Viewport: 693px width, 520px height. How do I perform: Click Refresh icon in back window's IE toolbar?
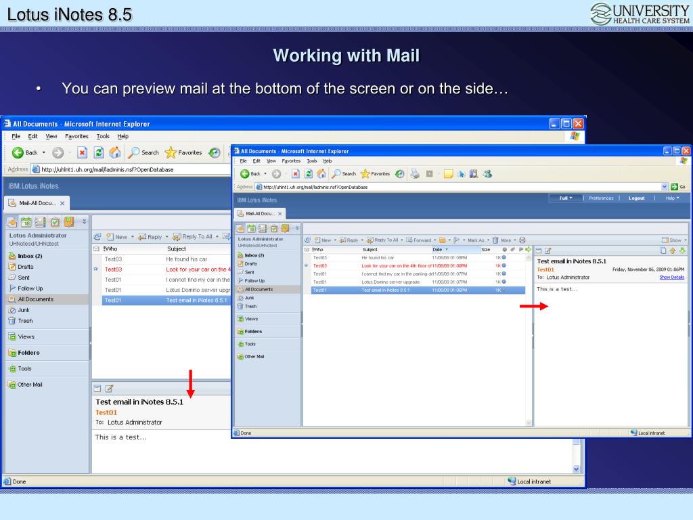tap(99, 152)
